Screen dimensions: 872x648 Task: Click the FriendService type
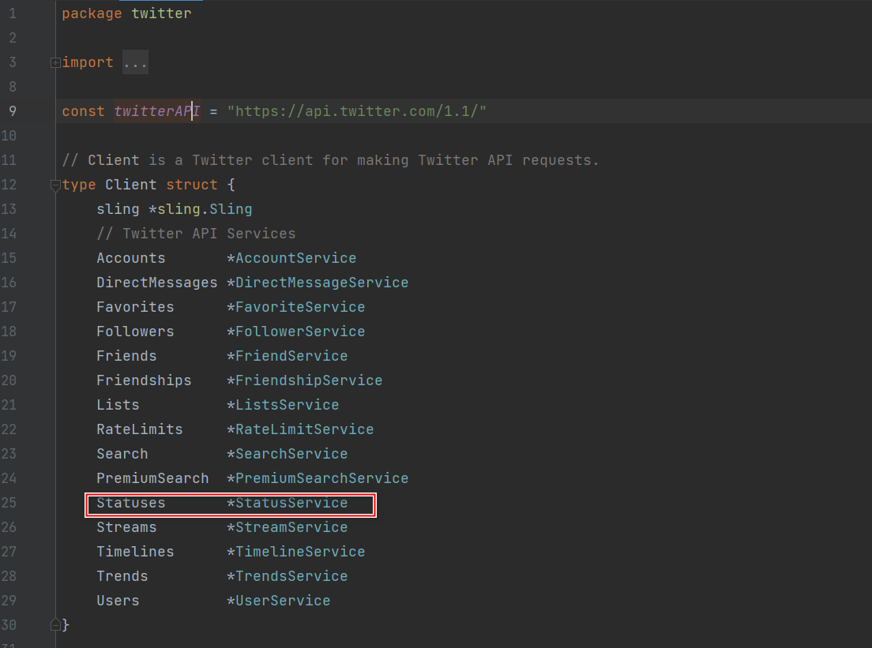291,356
